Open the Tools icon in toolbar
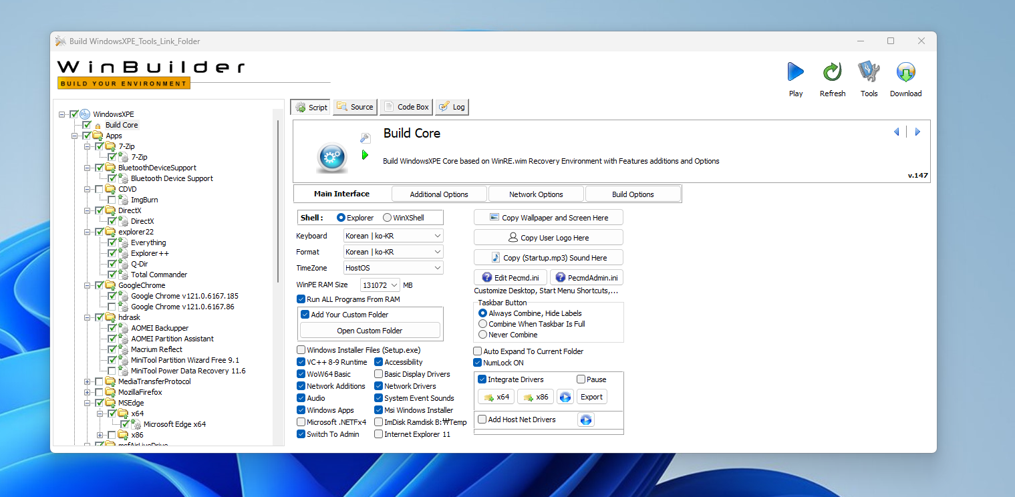Image resolution: width=1015 pixels, height=497 pixels. click(869, 71)
